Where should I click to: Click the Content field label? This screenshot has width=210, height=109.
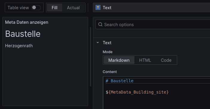110,72
